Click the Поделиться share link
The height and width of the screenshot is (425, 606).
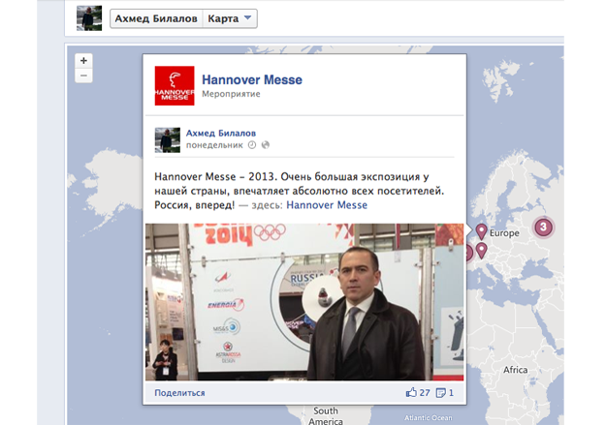point(179,393)
